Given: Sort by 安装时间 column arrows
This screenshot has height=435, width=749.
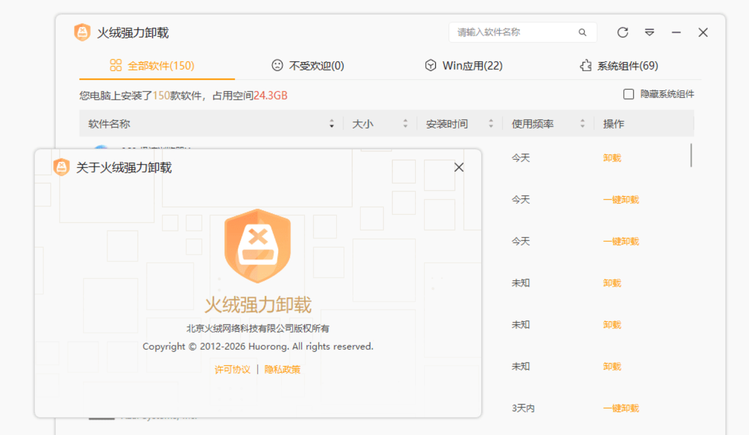Looking at the screenshot, I should click(x=491, y=124).
